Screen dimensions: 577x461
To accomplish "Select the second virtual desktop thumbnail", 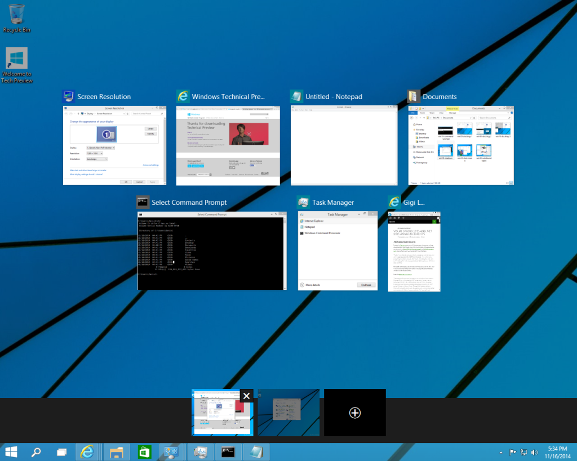I will (289, 413).
